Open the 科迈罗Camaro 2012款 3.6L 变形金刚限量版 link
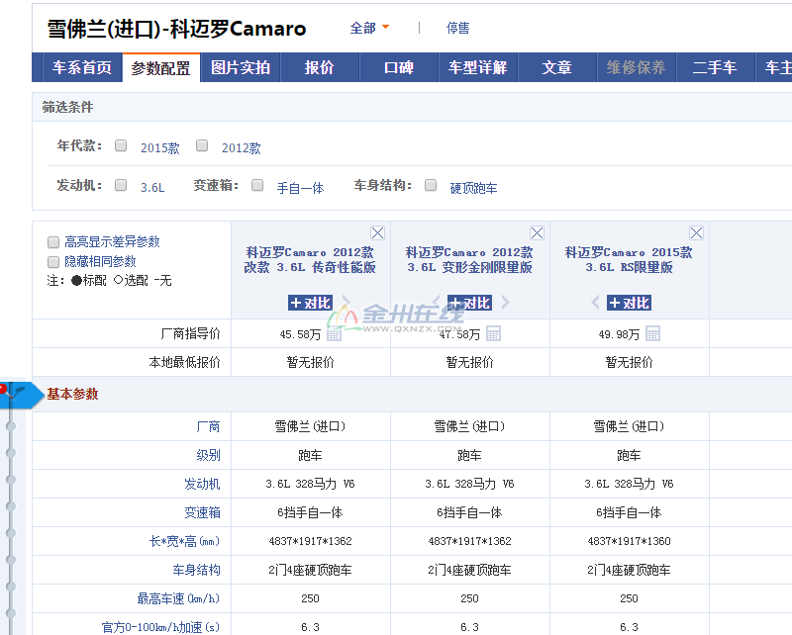792x635 pixels. tap(469, 259)
